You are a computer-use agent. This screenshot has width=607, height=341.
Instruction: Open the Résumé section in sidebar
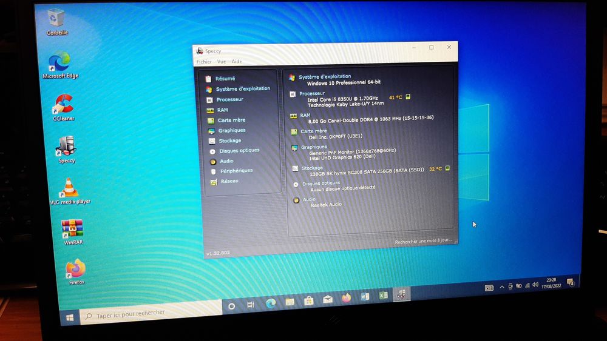[x=225, y=79]
